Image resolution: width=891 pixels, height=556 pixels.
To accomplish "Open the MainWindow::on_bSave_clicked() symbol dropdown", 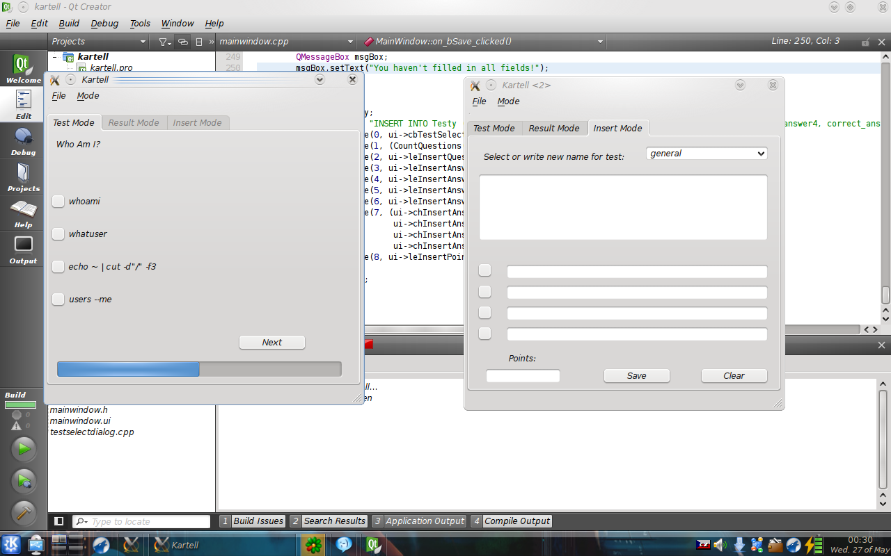I will click(x=484, y=42).
